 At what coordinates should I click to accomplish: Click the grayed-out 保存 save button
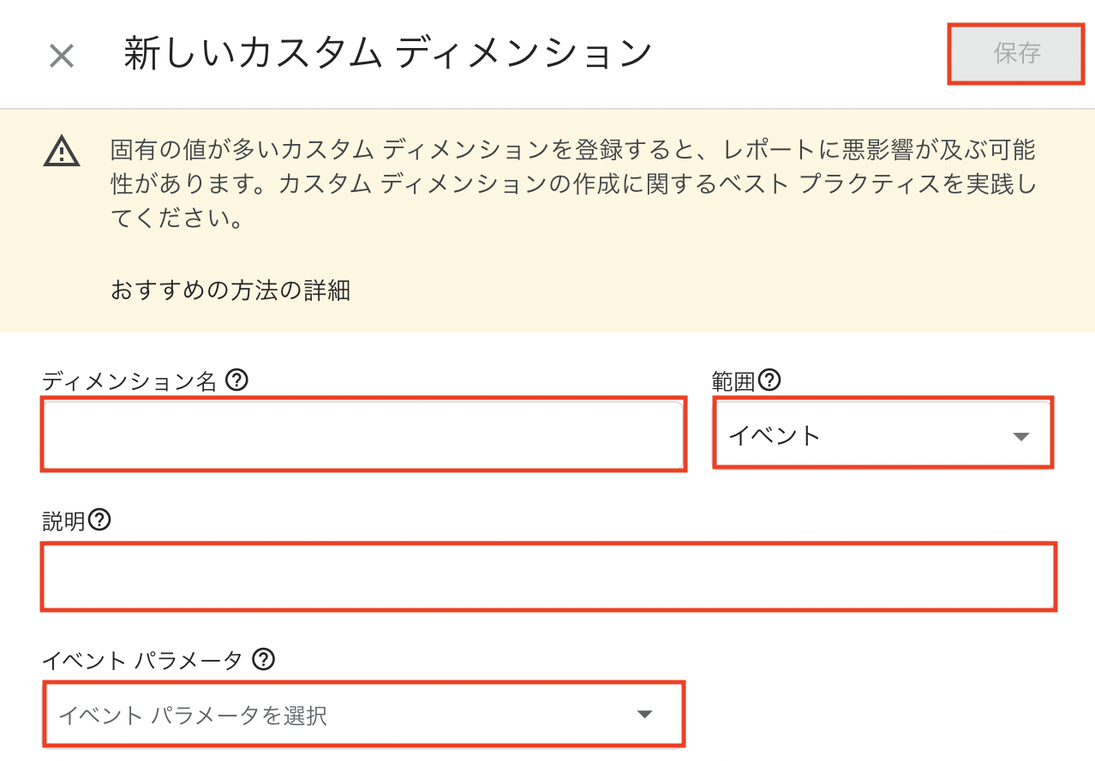coord(1015,53)
